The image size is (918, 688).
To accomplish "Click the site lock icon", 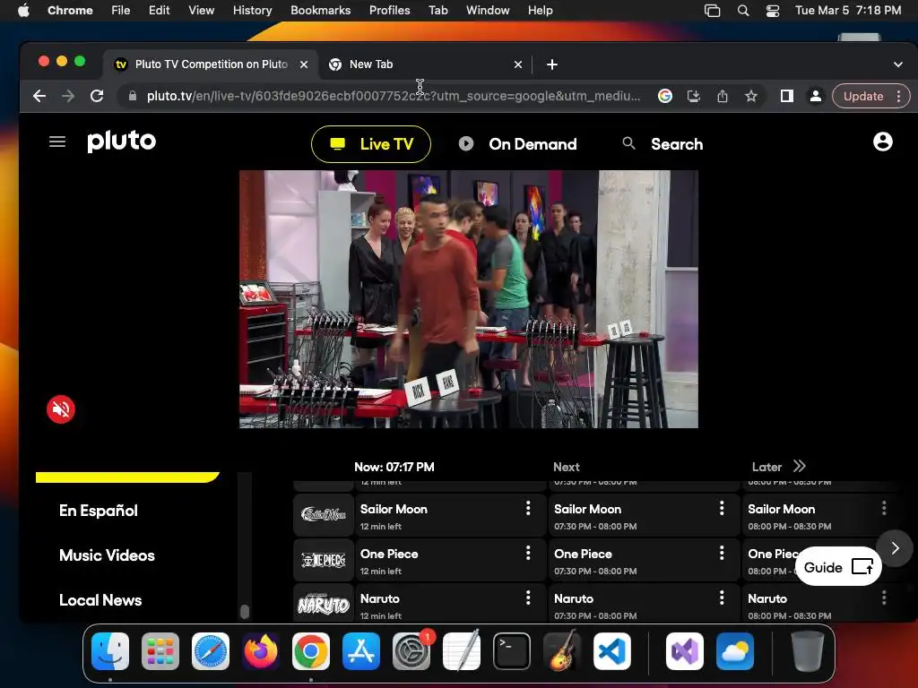I will (133, 96).
